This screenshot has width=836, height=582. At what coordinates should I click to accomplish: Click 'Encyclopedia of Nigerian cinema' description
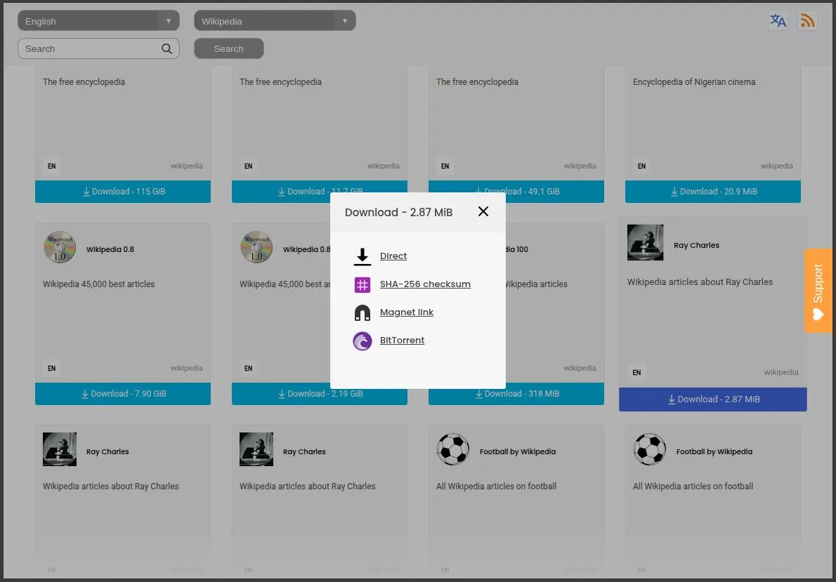point(694,81)
